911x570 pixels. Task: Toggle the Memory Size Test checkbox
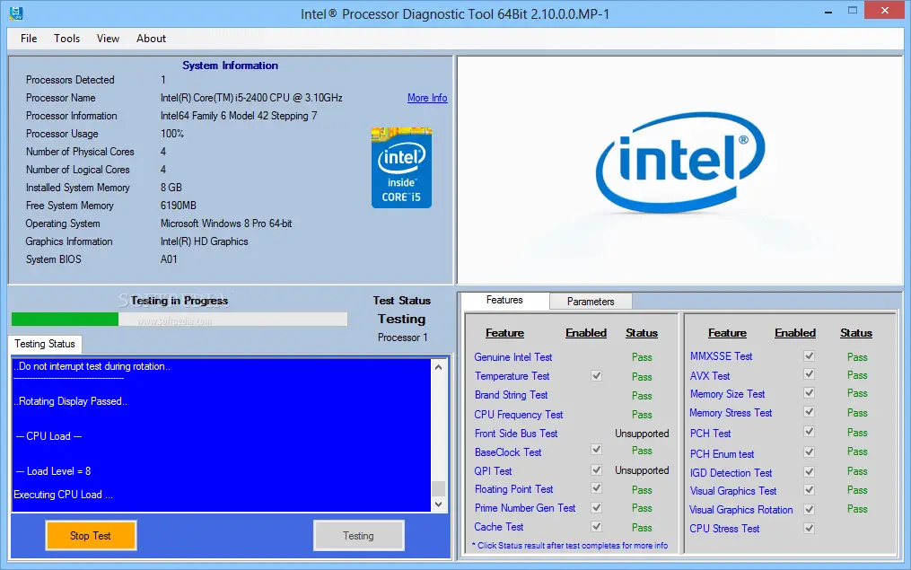point(809,393)
